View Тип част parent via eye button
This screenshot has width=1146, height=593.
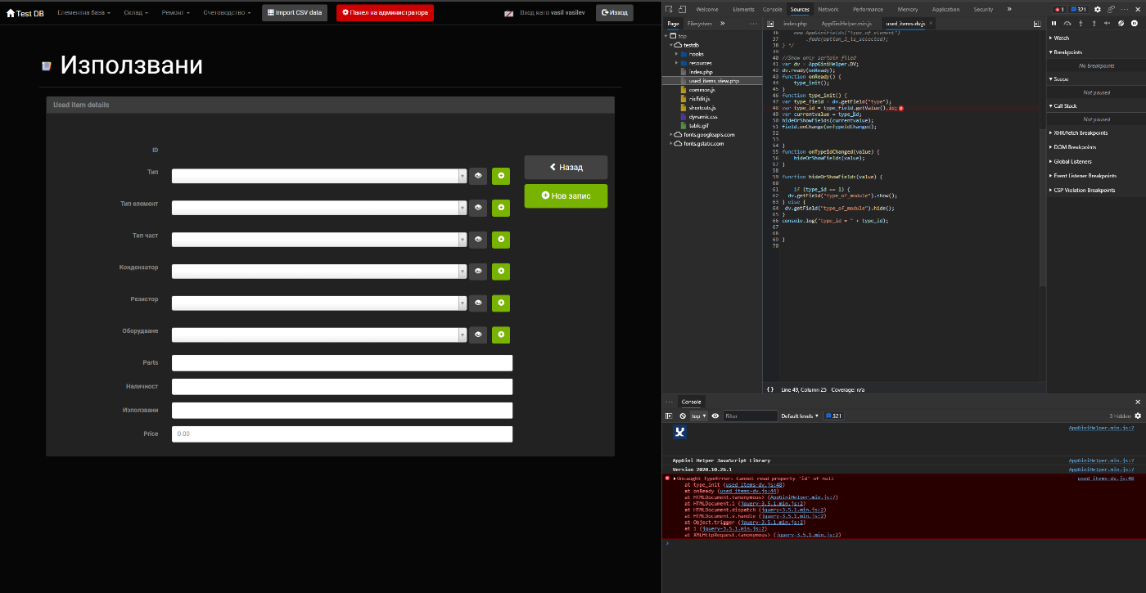(x=478, y=240)
